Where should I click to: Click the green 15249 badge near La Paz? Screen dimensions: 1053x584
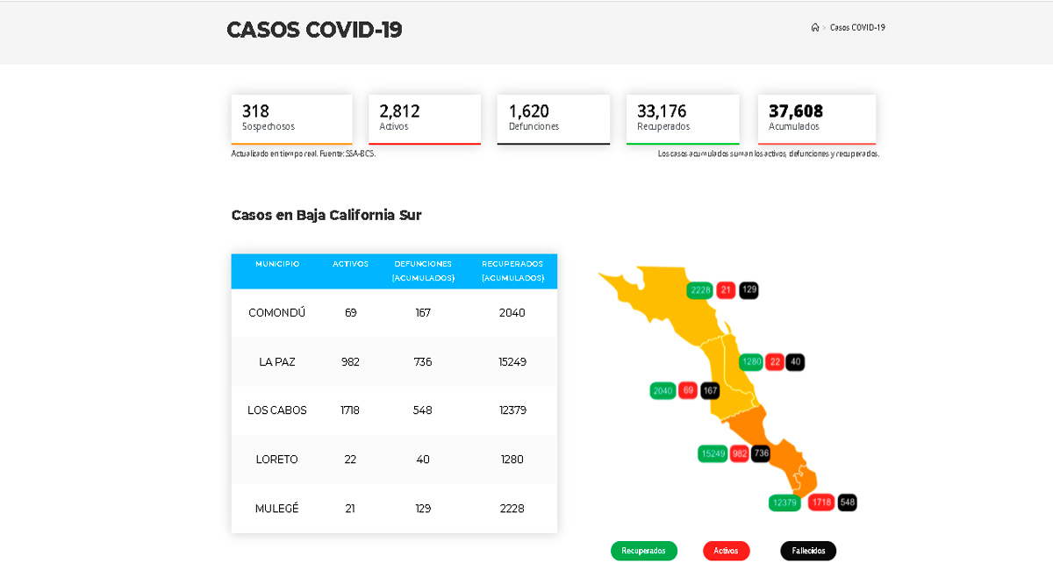click(x=713, y=453)
